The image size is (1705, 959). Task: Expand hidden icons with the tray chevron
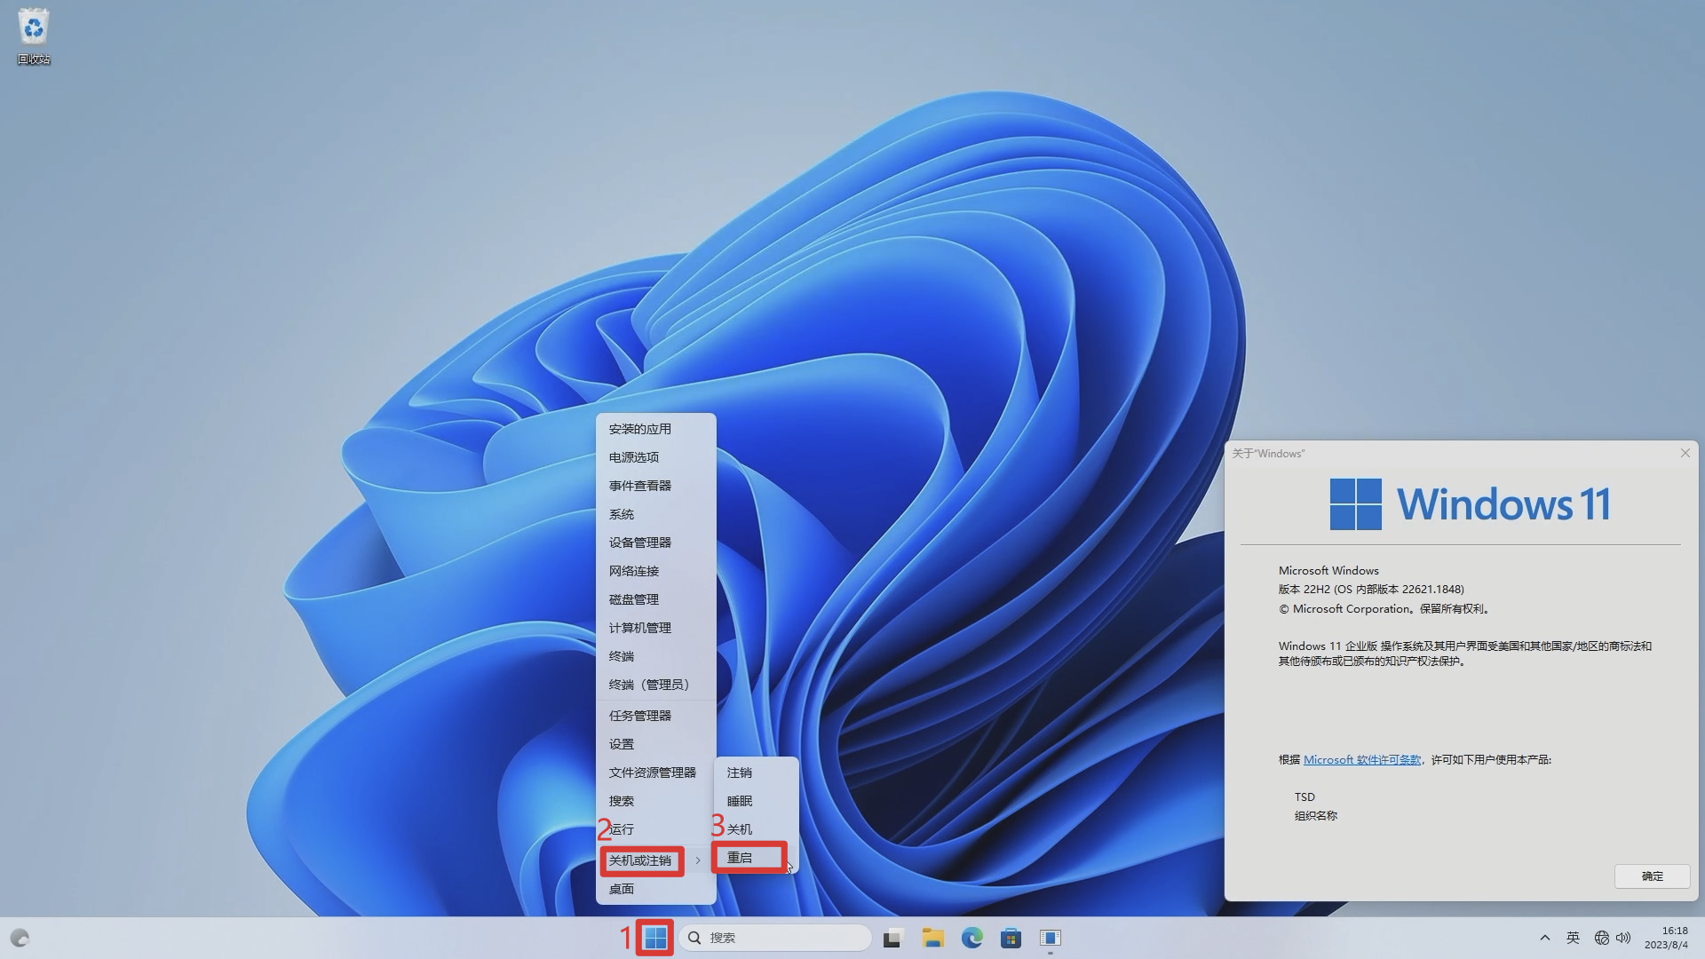click(x=1545, y=937)
